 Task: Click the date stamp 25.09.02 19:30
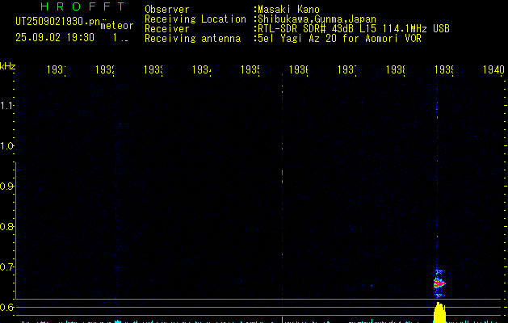coord(55,37)
